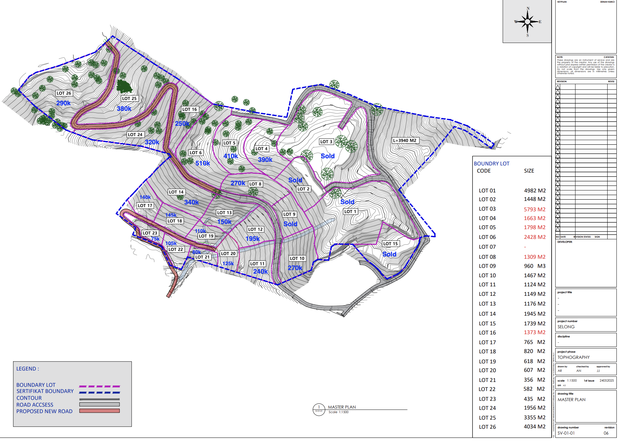Click the LOT 01 row in size table

[x=512, y=190]
